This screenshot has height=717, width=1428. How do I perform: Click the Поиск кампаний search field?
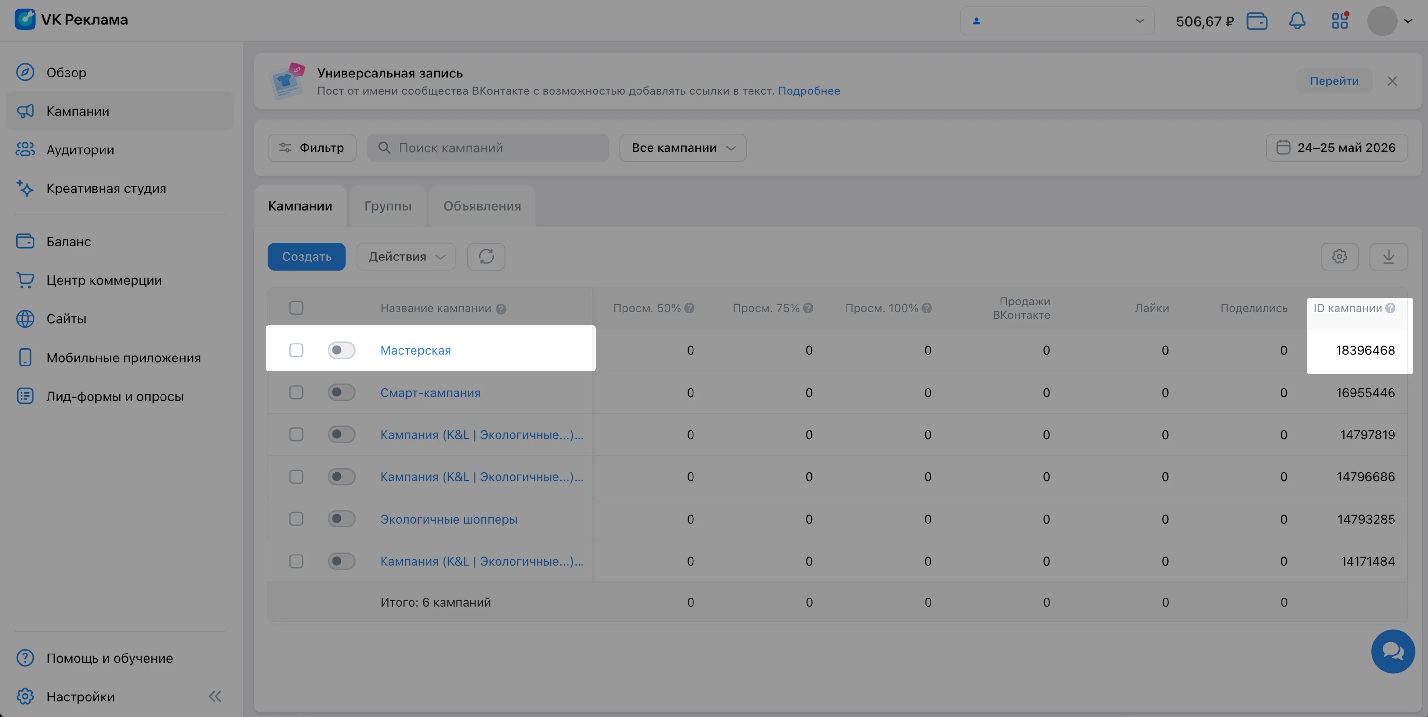point(488,148)
